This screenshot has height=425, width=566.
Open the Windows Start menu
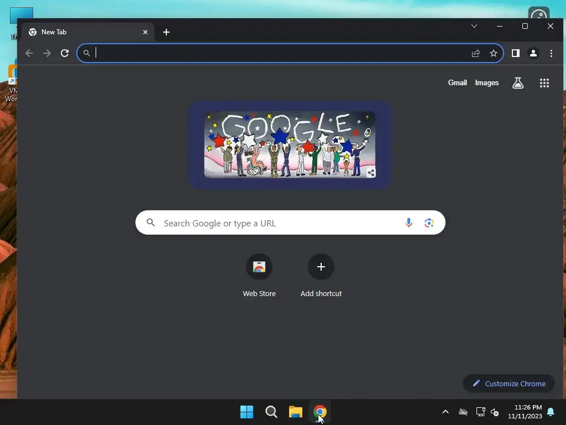click(247, 412)
